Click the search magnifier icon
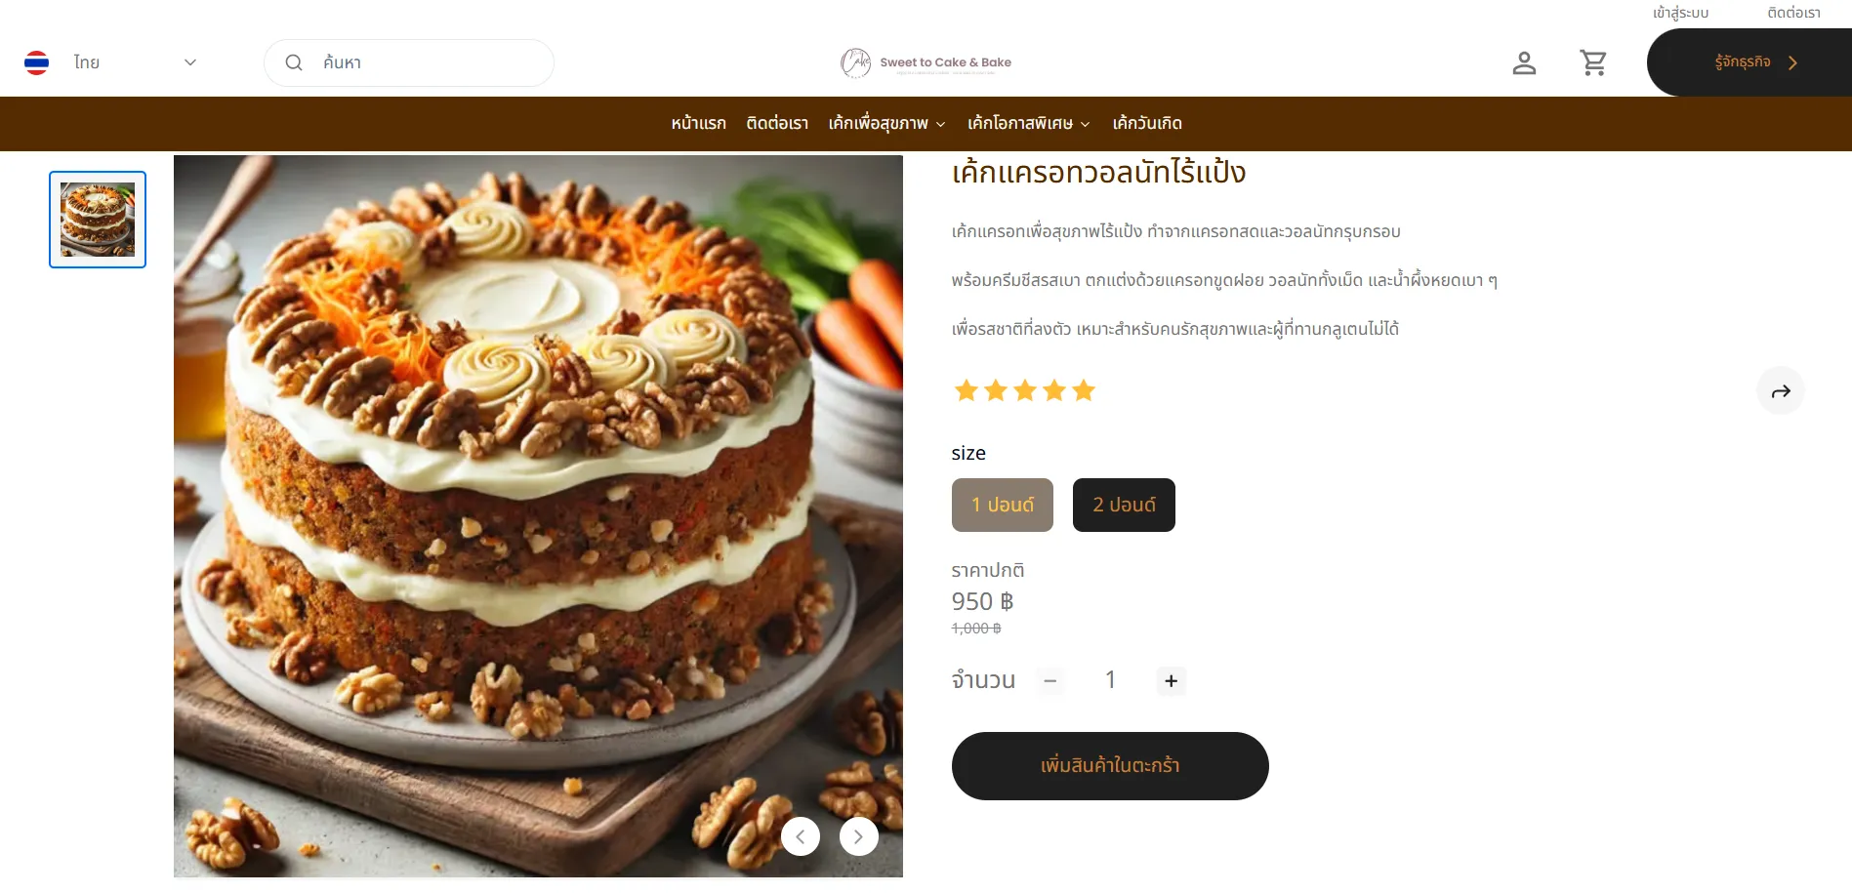 [x=293, y=62]
